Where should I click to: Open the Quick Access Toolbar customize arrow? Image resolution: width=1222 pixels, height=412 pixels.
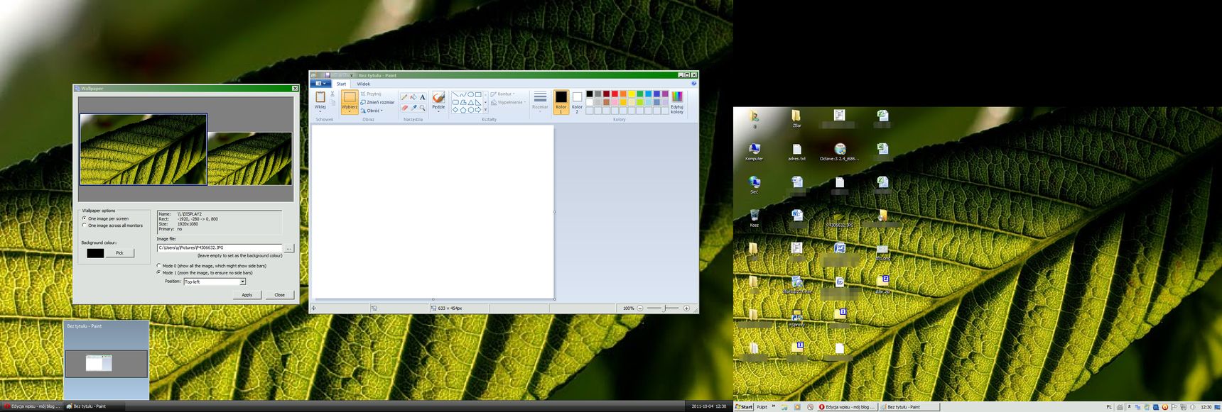[352, 75]
